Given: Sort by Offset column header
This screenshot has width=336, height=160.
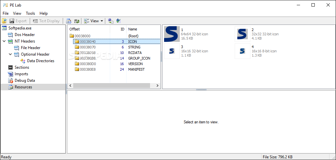Looking at the screenshot, I should click(89, 29).
